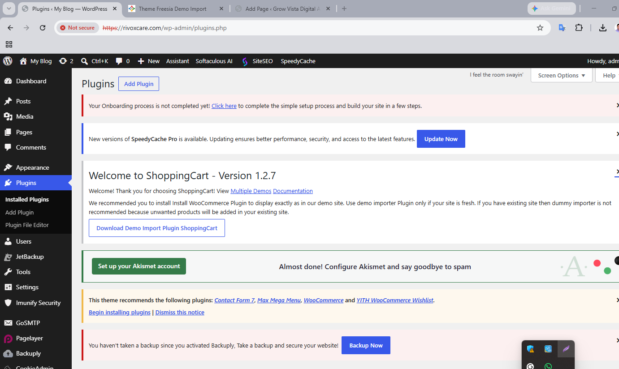Open YITH WooCommerce Wishlist link
Viewport: 619px width, 369px height.
tap(395, 300)
